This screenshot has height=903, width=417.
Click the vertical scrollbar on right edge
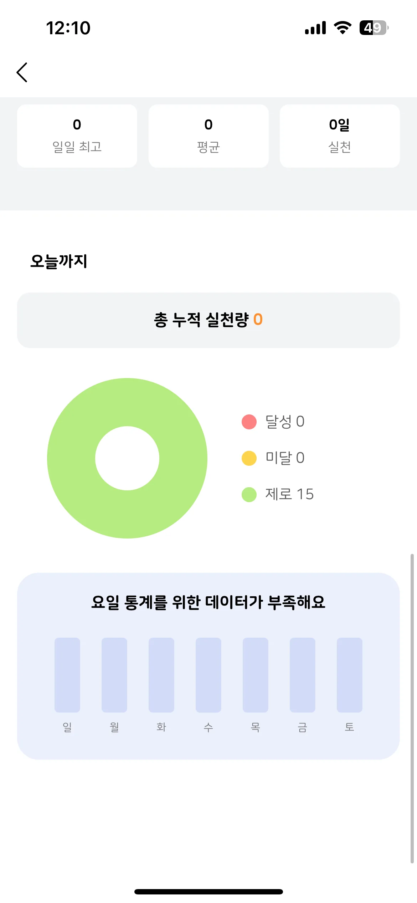pyautogui.click(x=412, y=708)
